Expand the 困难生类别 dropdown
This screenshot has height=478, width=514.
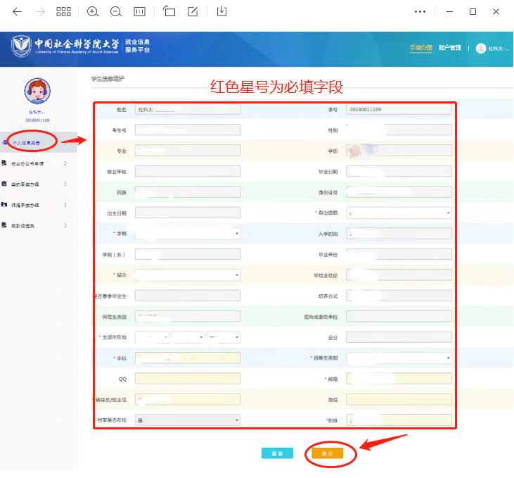point(399,358)
